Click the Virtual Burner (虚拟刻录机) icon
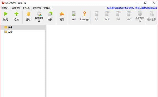The height and width of the screenshot is (97, 158). click(x=140, y=14)
